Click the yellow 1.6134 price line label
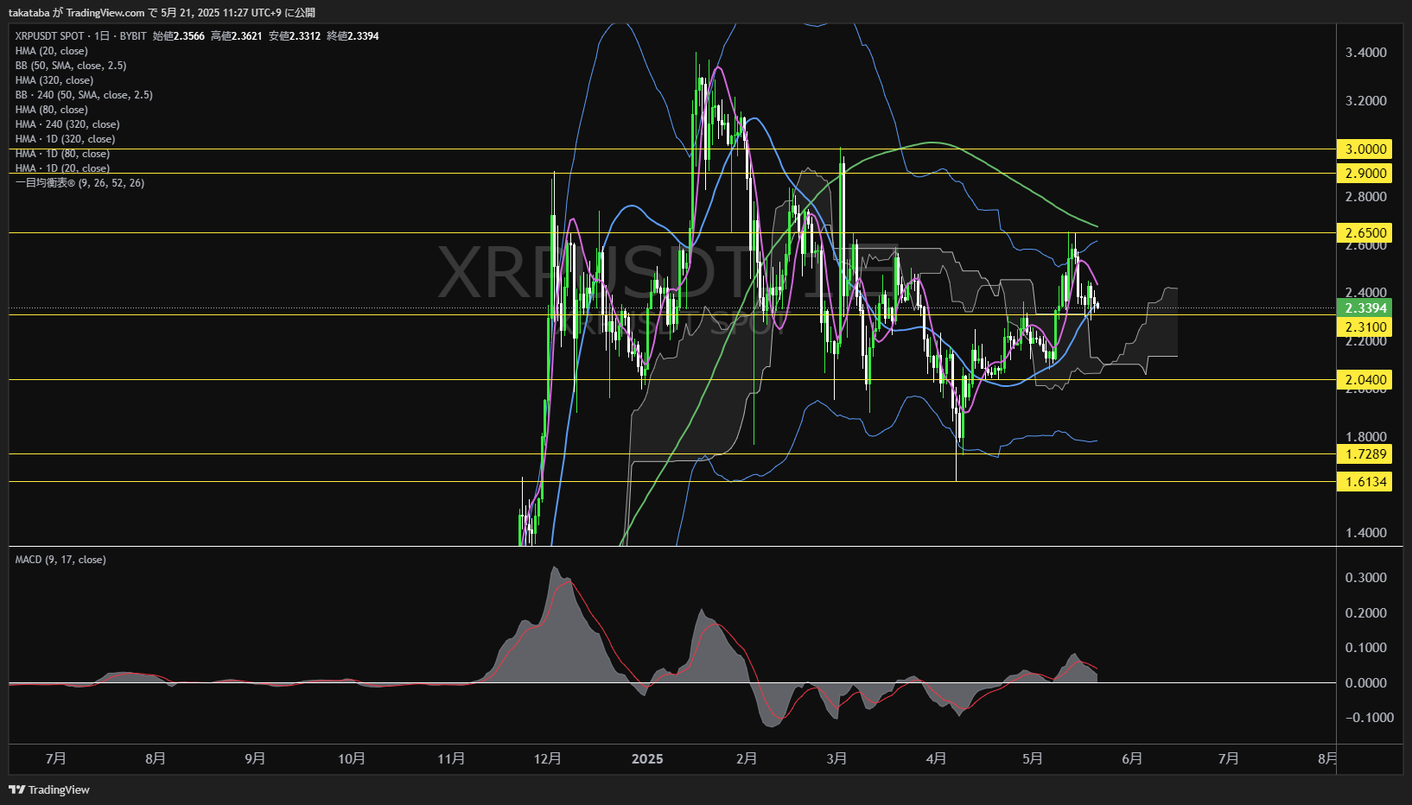This screenshot has height=805, width=1412. click(1364, 482)
